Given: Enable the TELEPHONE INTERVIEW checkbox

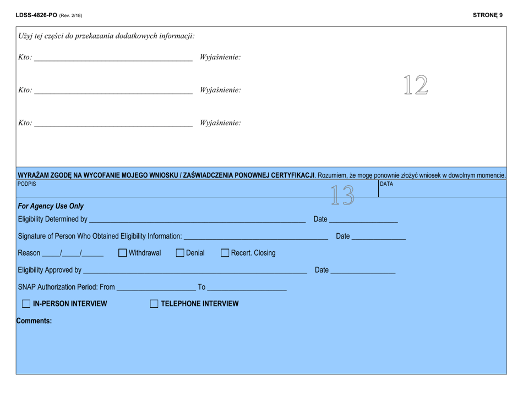Looking at the screenshot, I should [153, 303].
